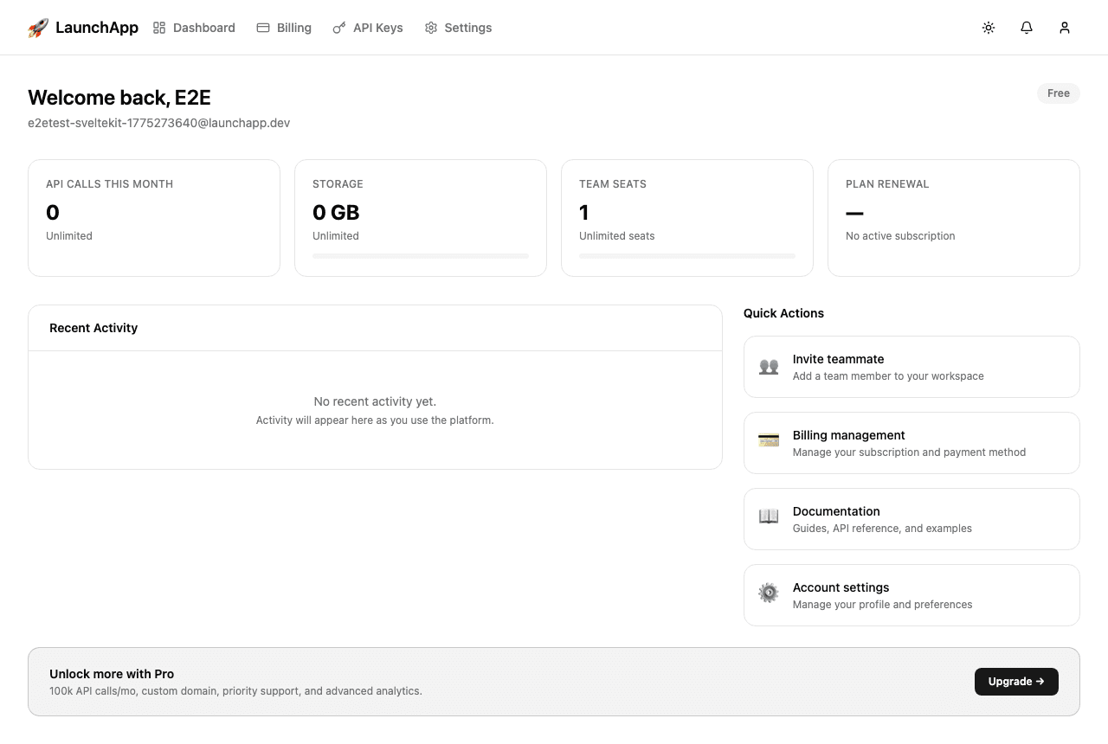The height and width of the screenshot is (744, 1108).
Task: Click the user profile icon
Action: coord(1065,27)
